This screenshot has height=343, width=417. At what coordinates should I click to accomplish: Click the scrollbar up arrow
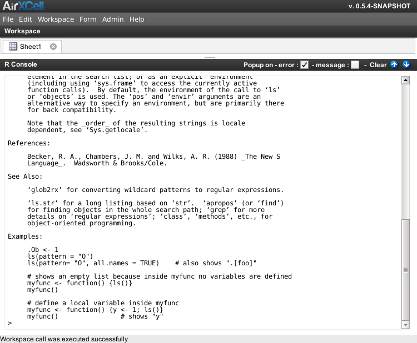tap(405, 80)
